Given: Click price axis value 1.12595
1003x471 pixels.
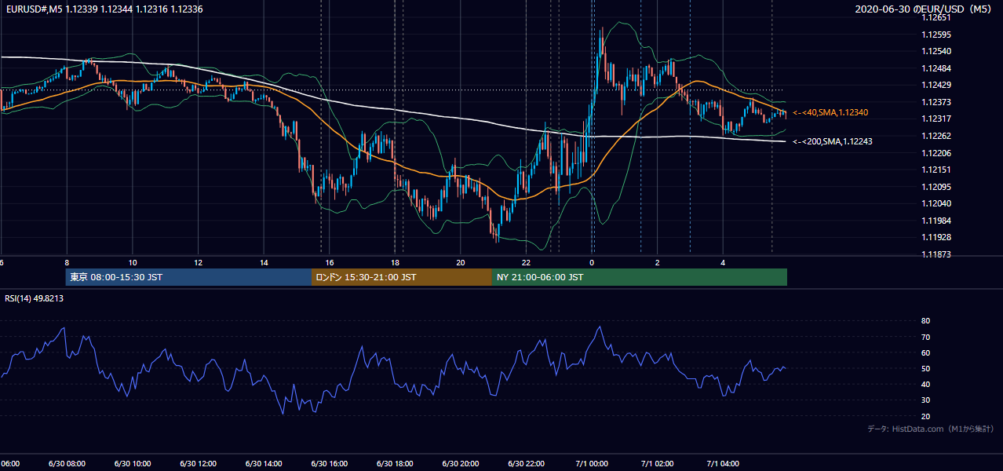Looking at the screenshot, I should 936,34.
